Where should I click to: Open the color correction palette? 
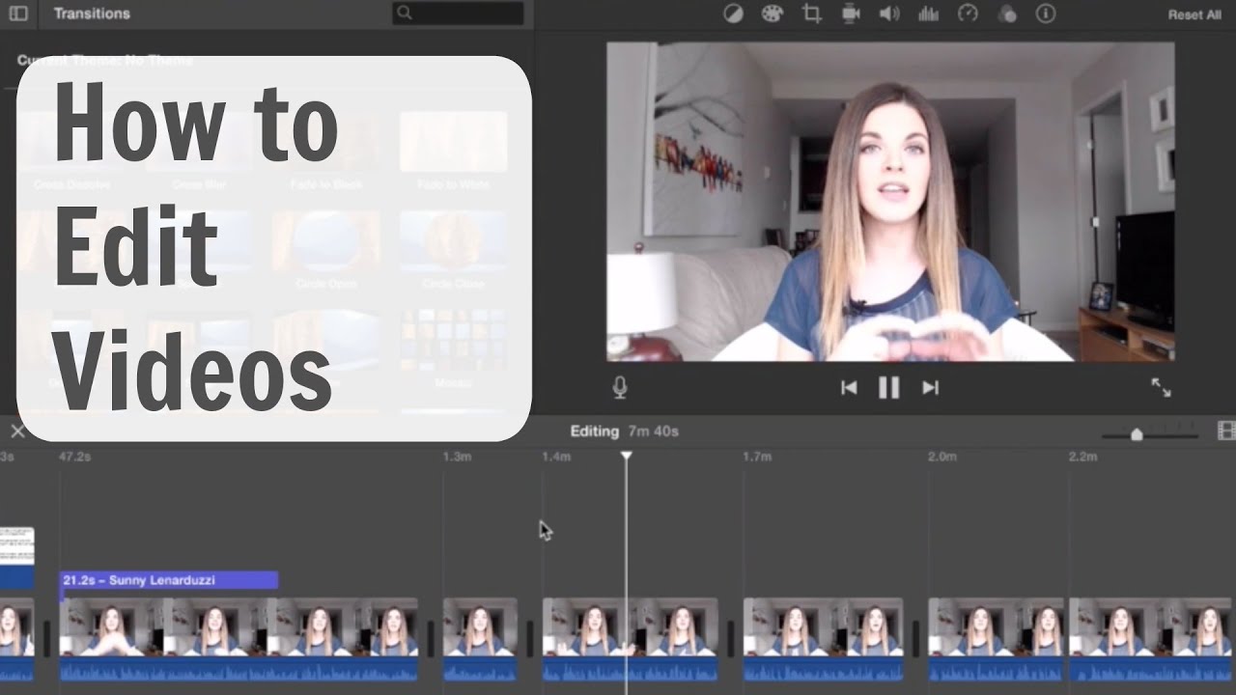click(772, 14)
